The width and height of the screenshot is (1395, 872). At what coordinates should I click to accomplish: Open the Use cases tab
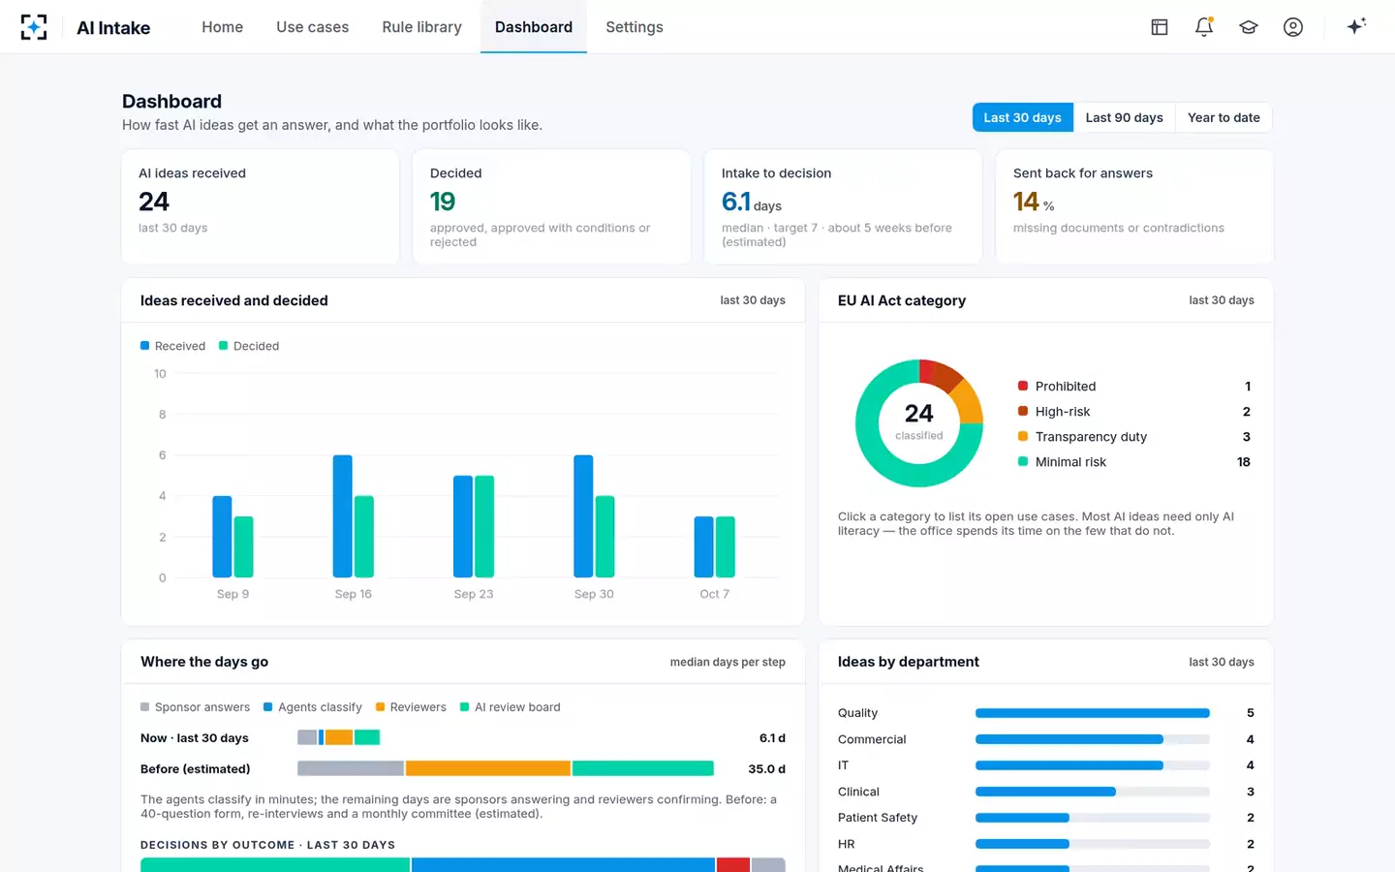(312, 27)
